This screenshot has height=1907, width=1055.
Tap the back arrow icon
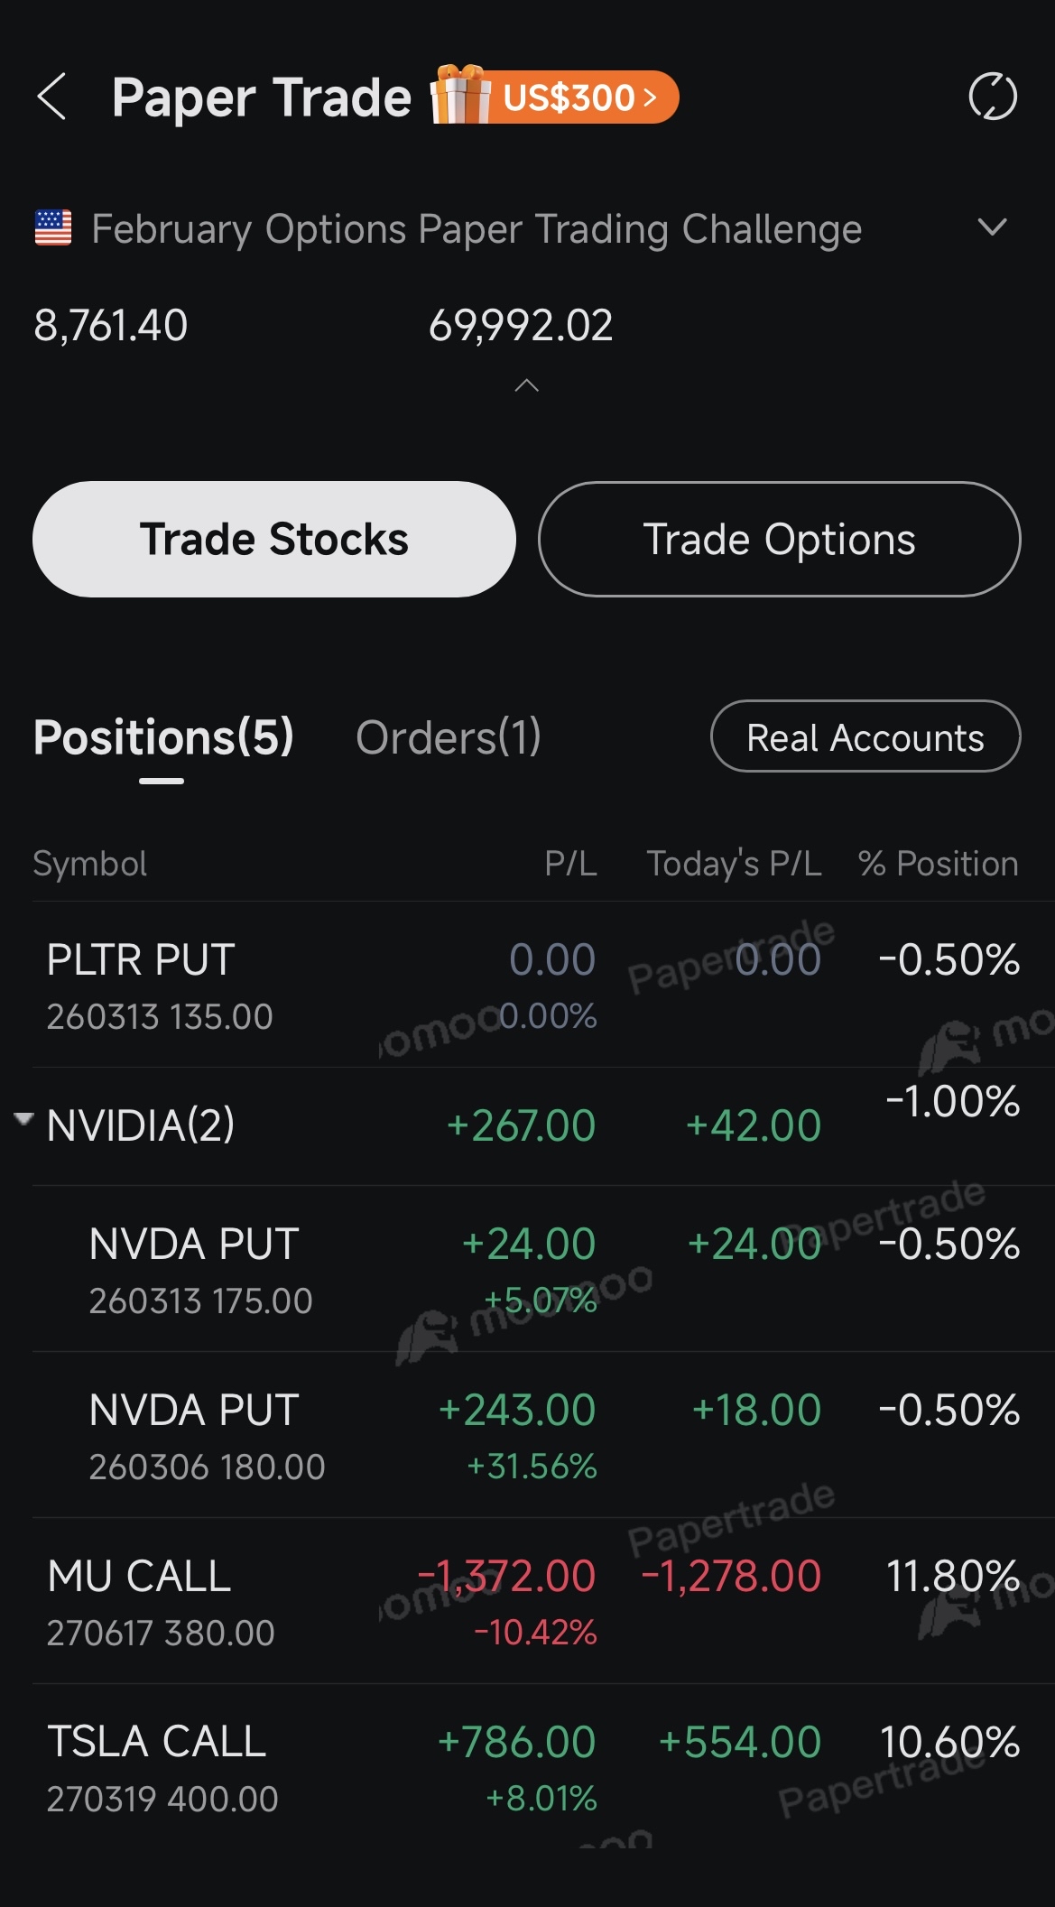click(x=51, y=97)
